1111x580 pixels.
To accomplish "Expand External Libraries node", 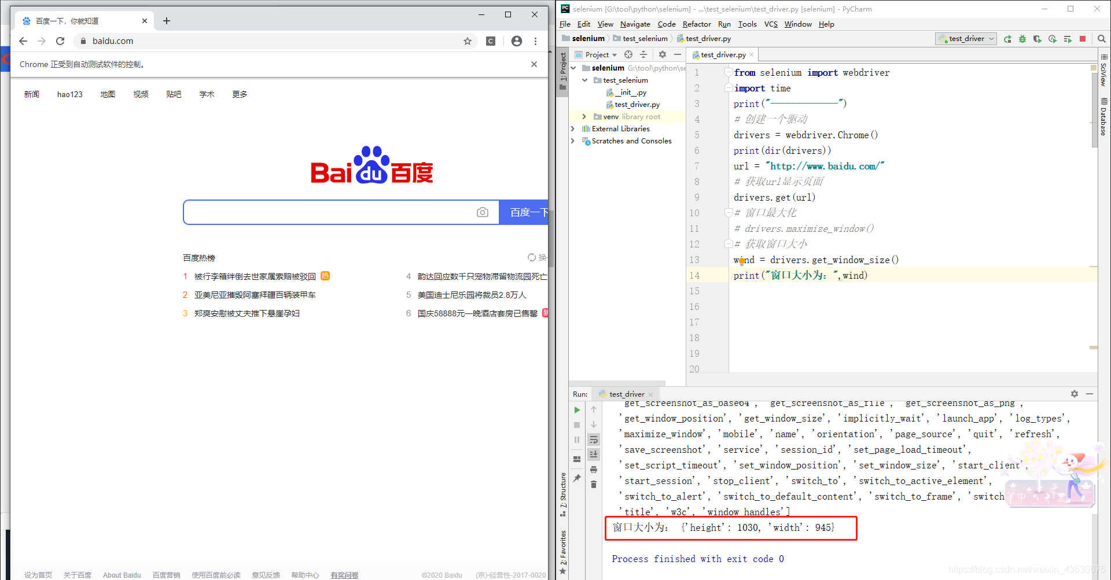I will [573, 129].
